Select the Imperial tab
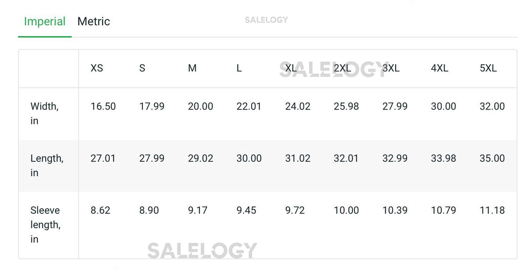Viewport: 529px width, 270px height. pyautogui.click(x=45, y=22)
